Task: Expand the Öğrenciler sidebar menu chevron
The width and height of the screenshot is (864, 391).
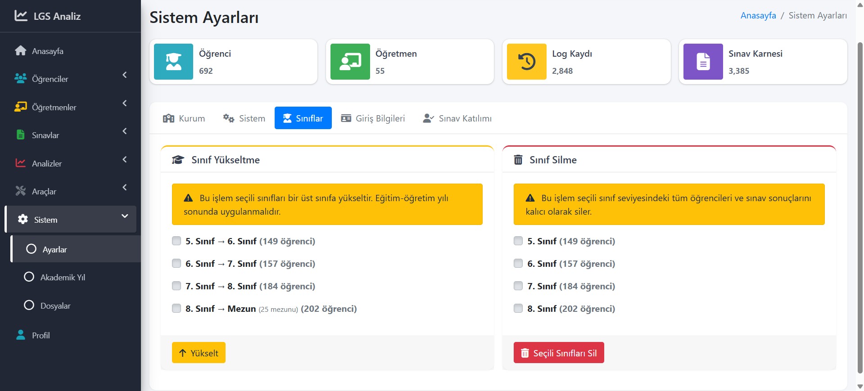Action: tap(125, 75)
